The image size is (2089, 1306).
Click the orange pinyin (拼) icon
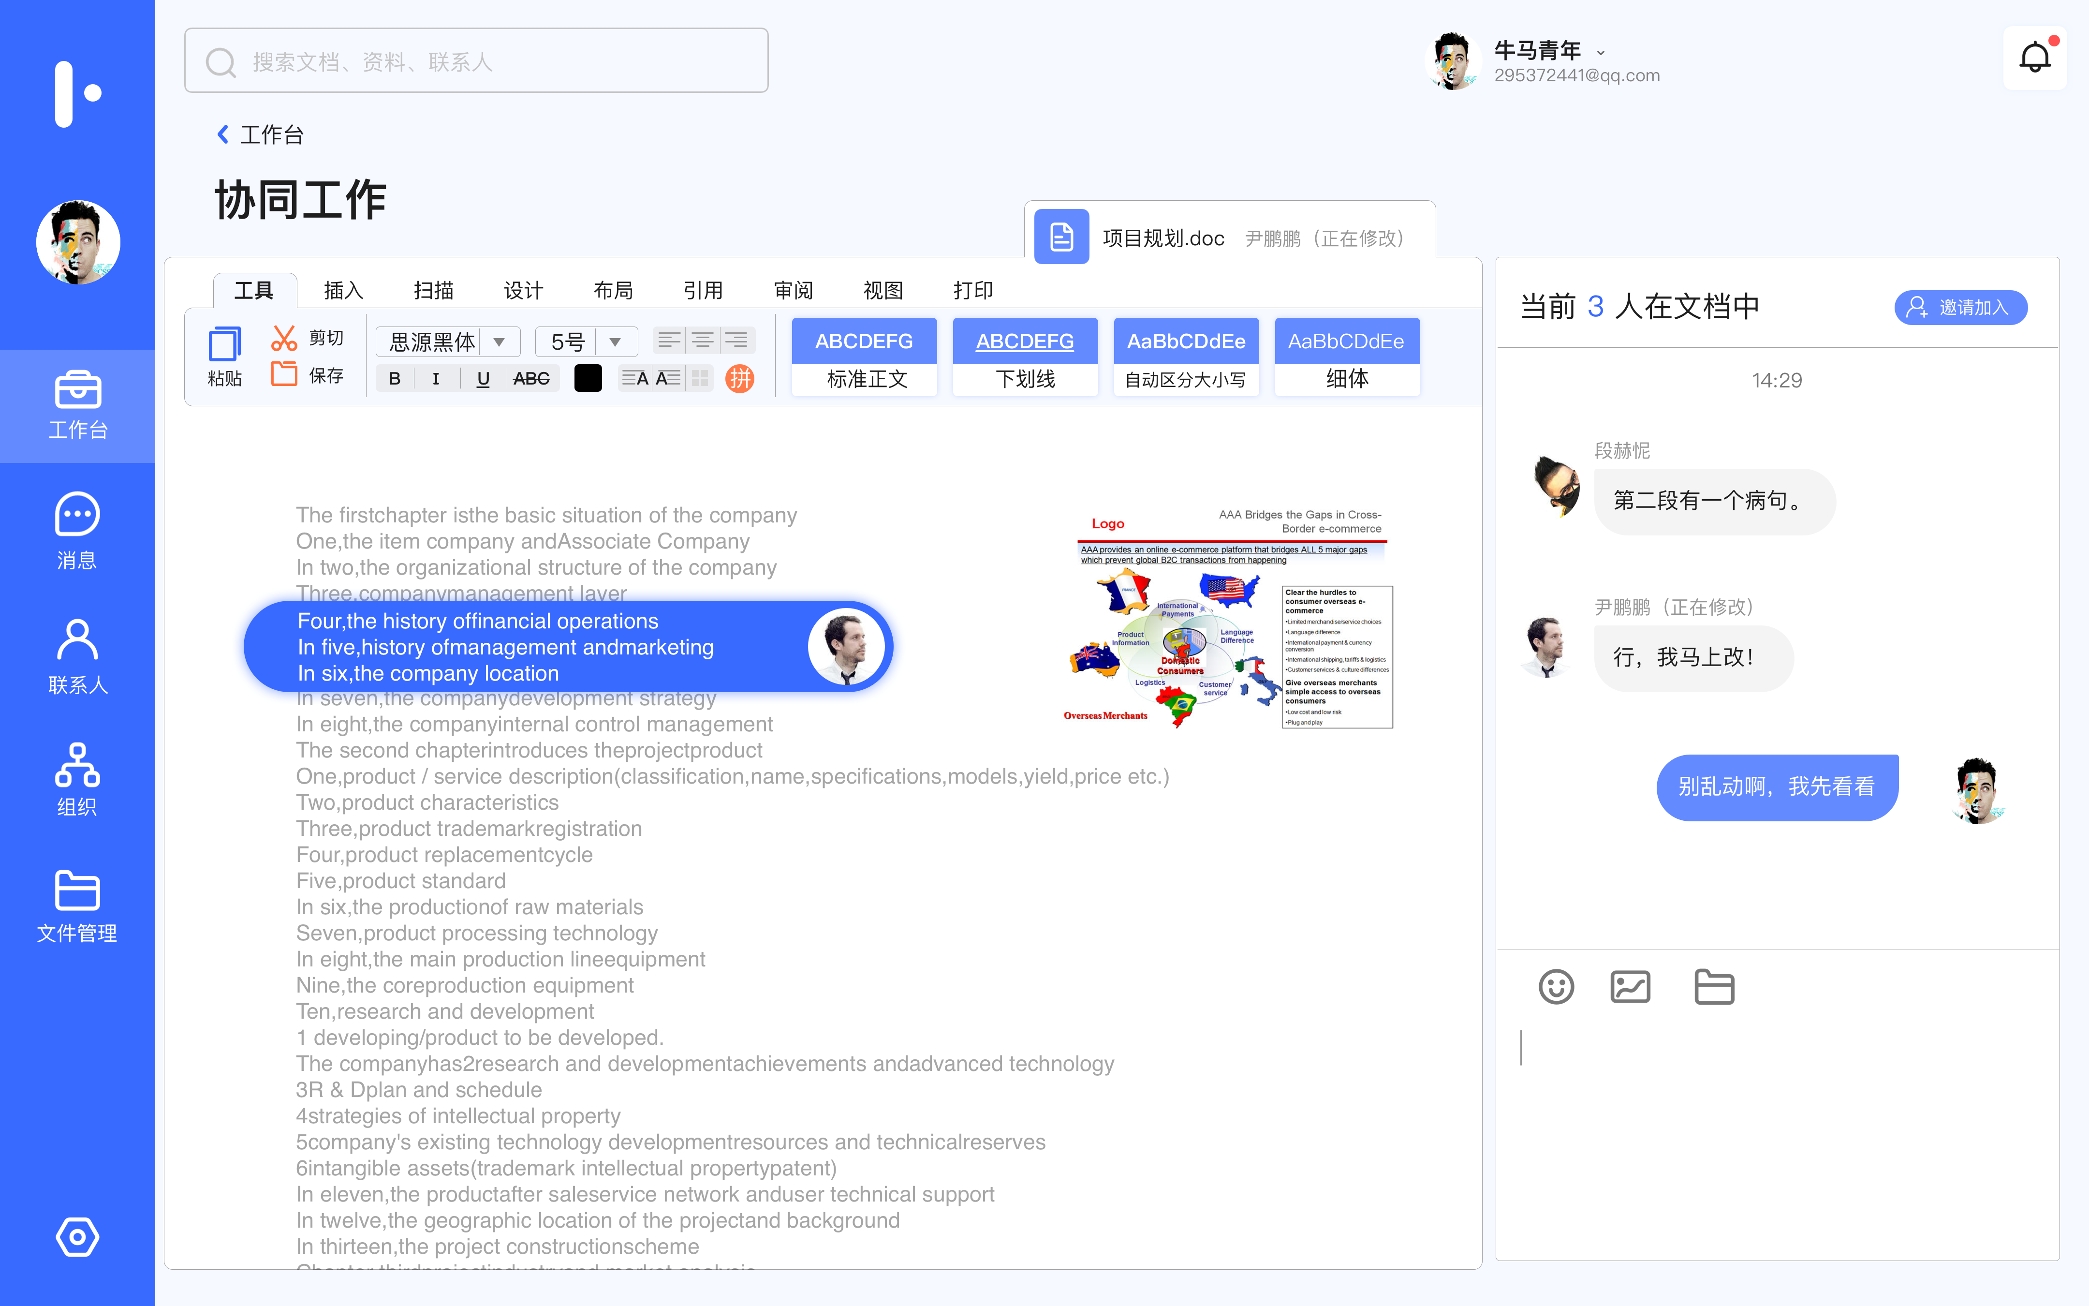[739, 378]
